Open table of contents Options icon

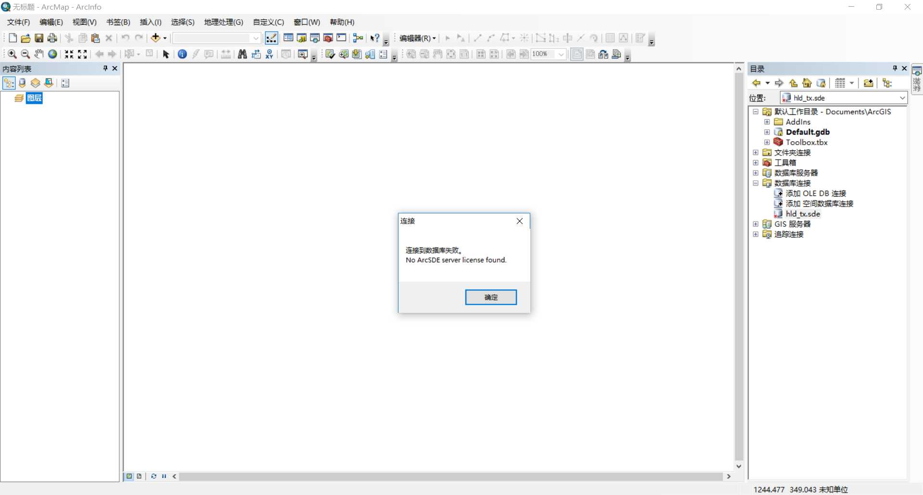click(65, 83)
